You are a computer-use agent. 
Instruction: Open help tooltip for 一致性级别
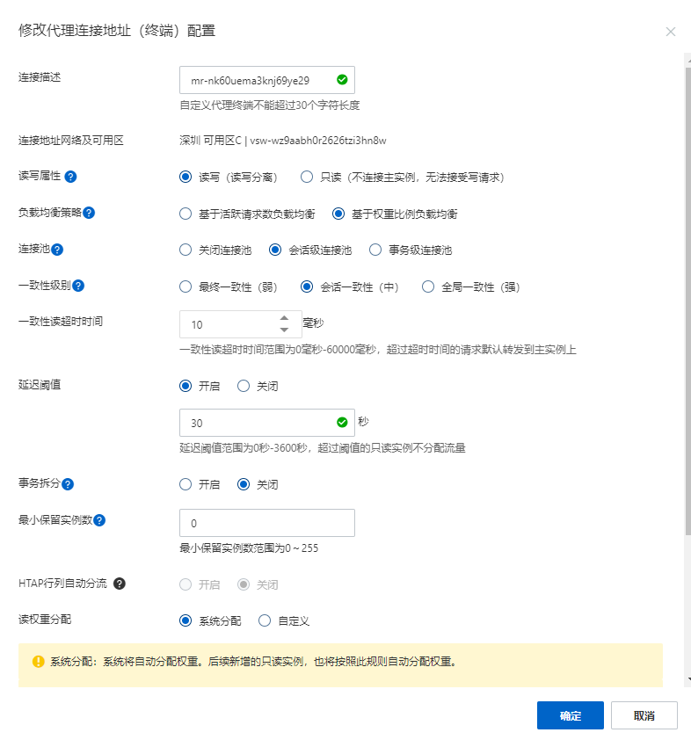[78, 286]
